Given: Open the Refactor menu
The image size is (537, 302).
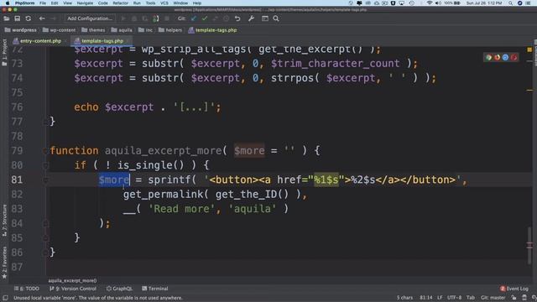Looking at the screenshot, I should pyautogui.click(x=120, y=3).
